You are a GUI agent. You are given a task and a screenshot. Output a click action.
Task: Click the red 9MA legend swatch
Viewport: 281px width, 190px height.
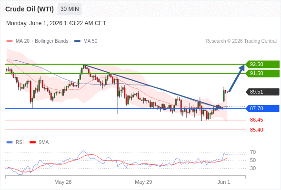(x=32, y=142)
